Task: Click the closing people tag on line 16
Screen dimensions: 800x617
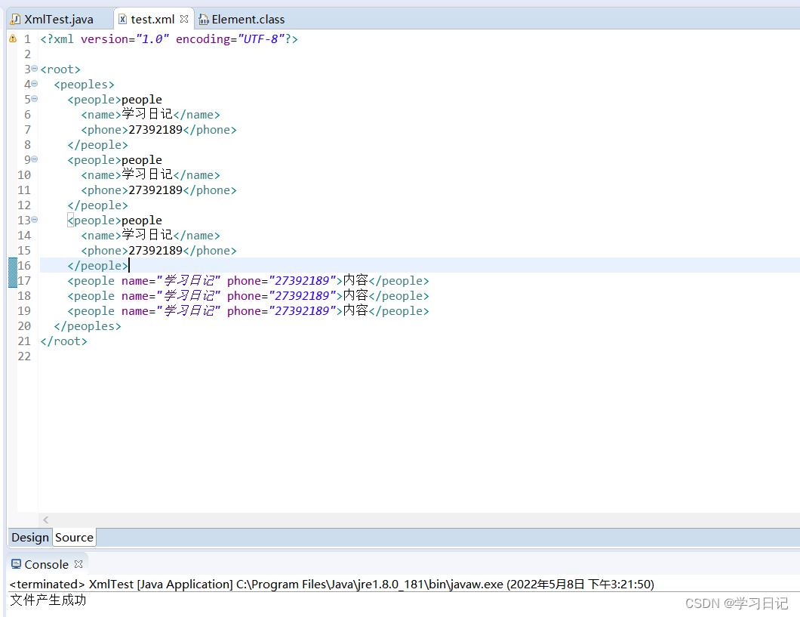Action: click(x=97, y=265)
